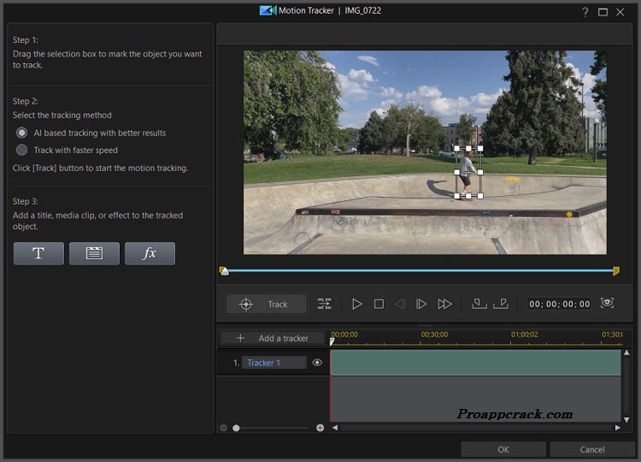Image resolution: width=641 pixels, height=462 pixels.
Task: Play the video preview
Action: pyautogui.click(x=357, y=304)
